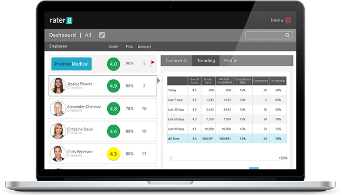Click the 80% value for Chris Peterson

tap(129, 154)
